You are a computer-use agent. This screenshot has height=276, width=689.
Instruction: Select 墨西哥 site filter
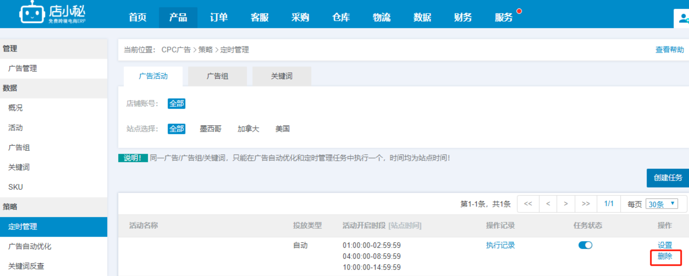(210, 129)
